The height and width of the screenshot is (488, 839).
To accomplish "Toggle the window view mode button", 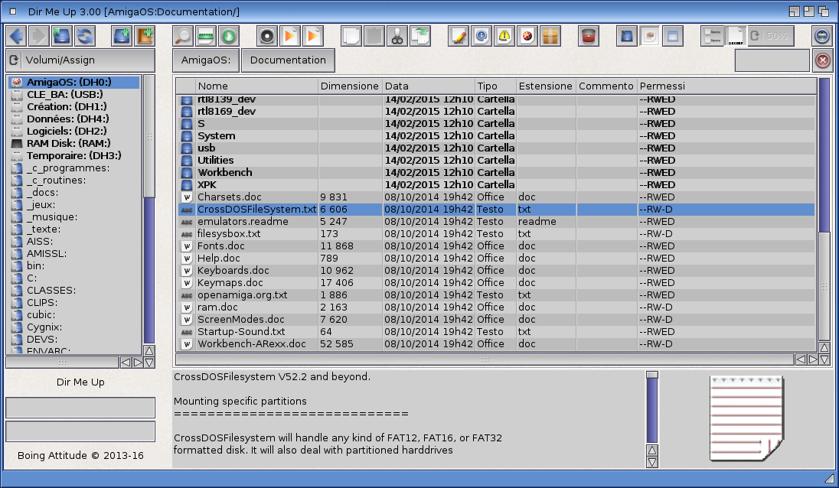I will click(x=672, y=36).
